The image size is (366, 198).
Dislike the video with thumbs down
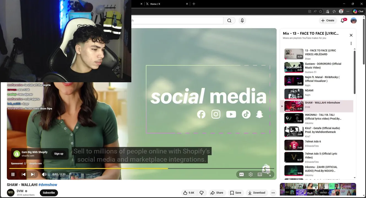[202, 193]
